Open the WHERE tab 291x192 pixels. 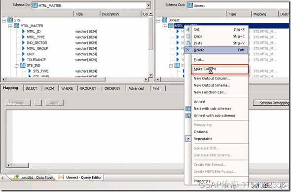[x=67, y=88]
